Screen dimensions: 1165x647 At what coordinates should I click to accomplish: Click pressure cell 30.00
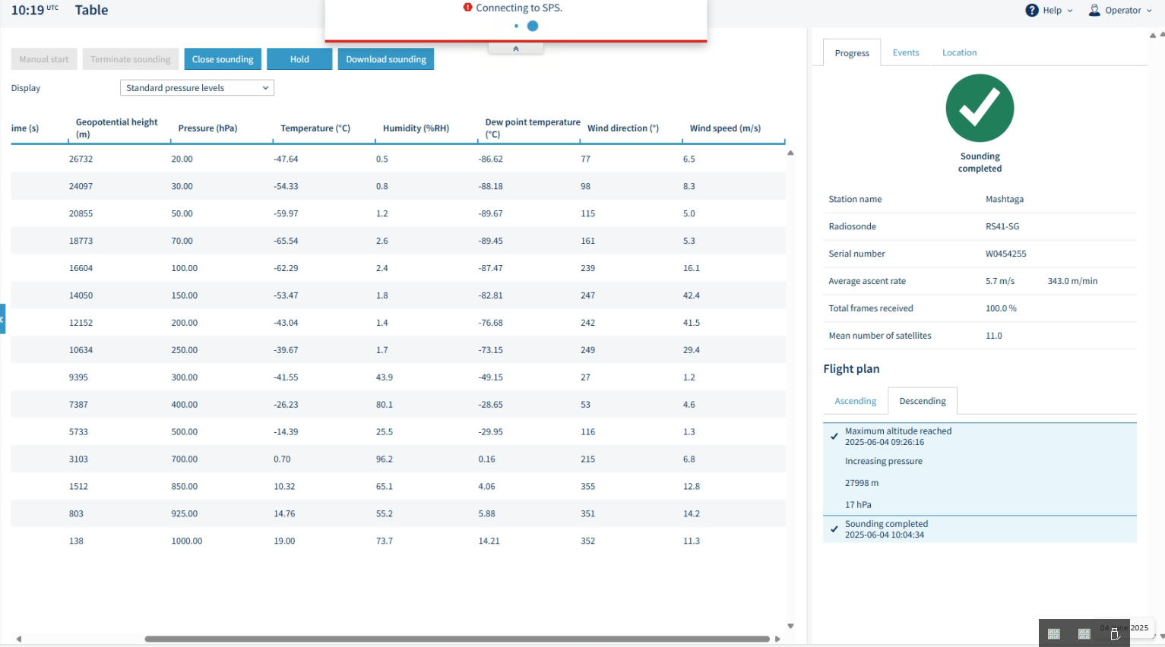182,187
